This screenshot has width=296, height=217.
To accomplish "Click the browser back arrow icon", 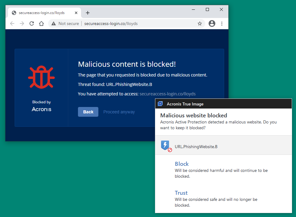I will (x=12, y=23).
